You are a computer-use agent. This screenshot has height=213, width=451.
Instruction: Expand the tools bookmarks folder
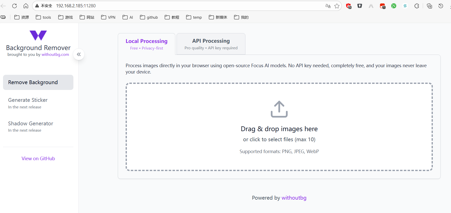click(x=43, y=17)
